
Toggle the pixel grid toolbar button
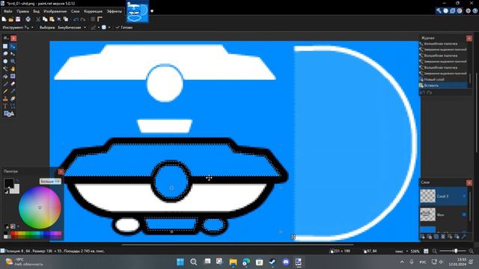point(93,19)
